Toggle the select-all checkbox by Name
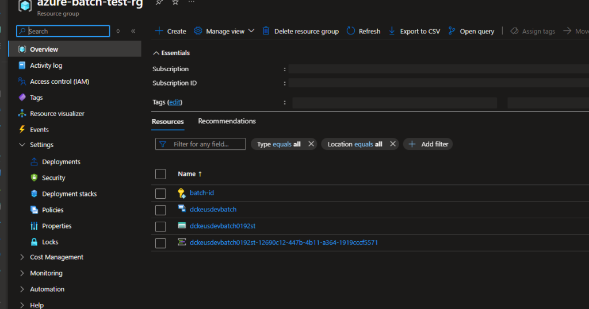 click(160, 174)
